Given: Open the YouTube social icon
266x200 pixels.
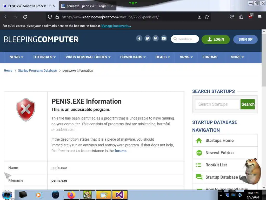Looking at the screenshot, I should [x=164, y=39].
